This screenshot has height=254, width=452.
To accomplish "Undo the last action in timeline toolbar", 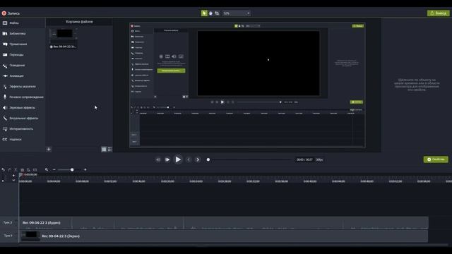I will coord(3,170).
